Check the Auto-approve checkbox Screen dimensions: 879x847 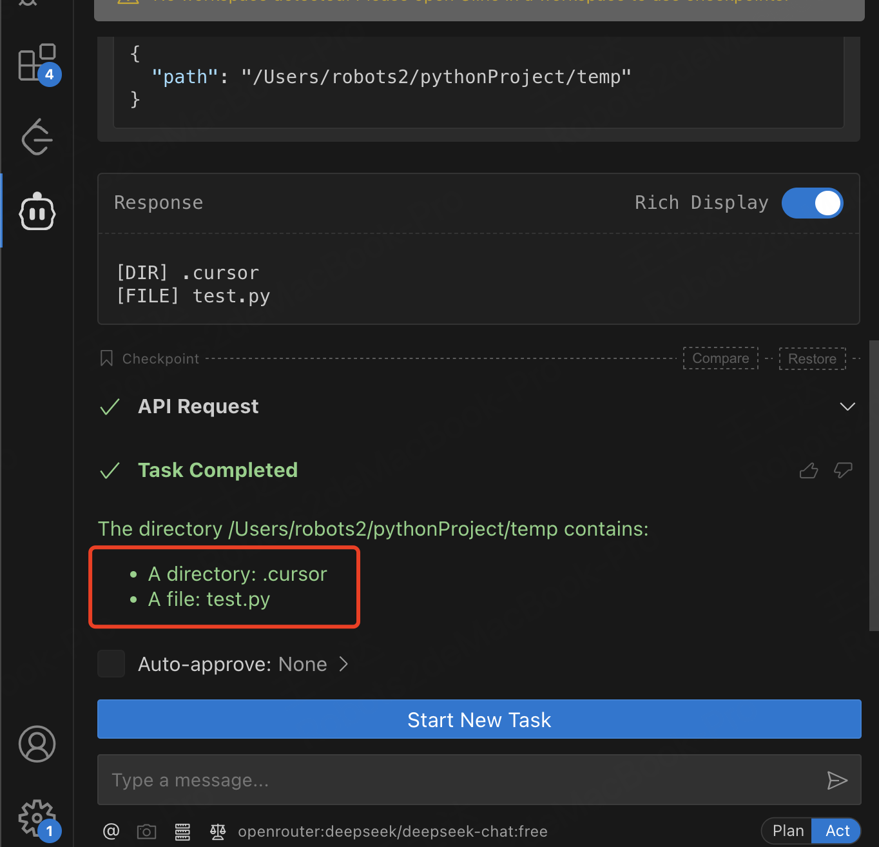111,664
